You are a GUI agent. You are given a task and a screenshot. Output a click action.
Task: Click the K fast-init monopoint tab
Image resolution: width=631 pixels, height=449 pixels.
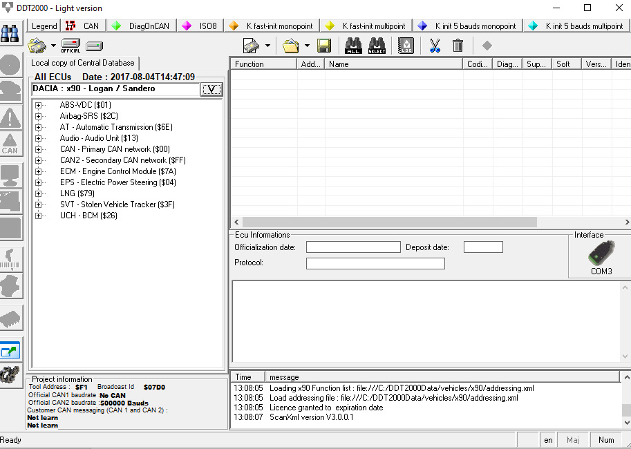272,26
